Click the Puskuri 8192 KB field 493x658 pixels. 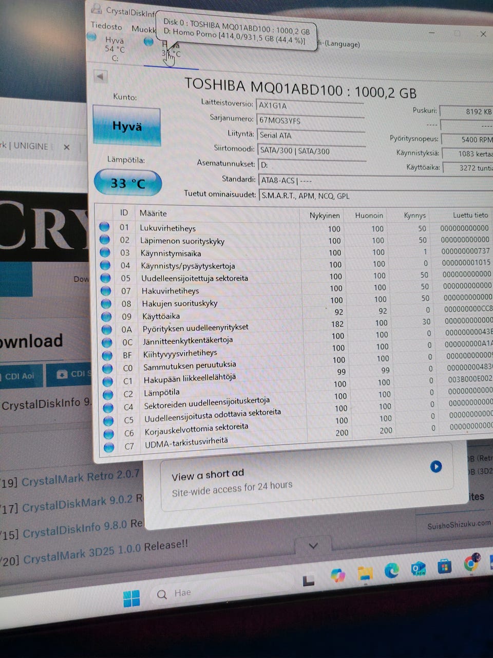coord(466,111)
